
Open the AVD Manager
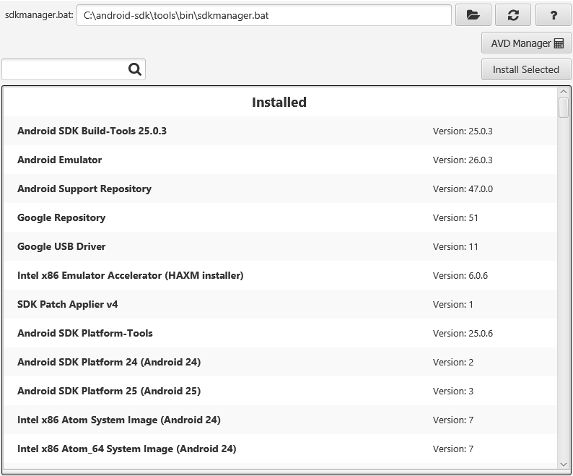[526, 43]
